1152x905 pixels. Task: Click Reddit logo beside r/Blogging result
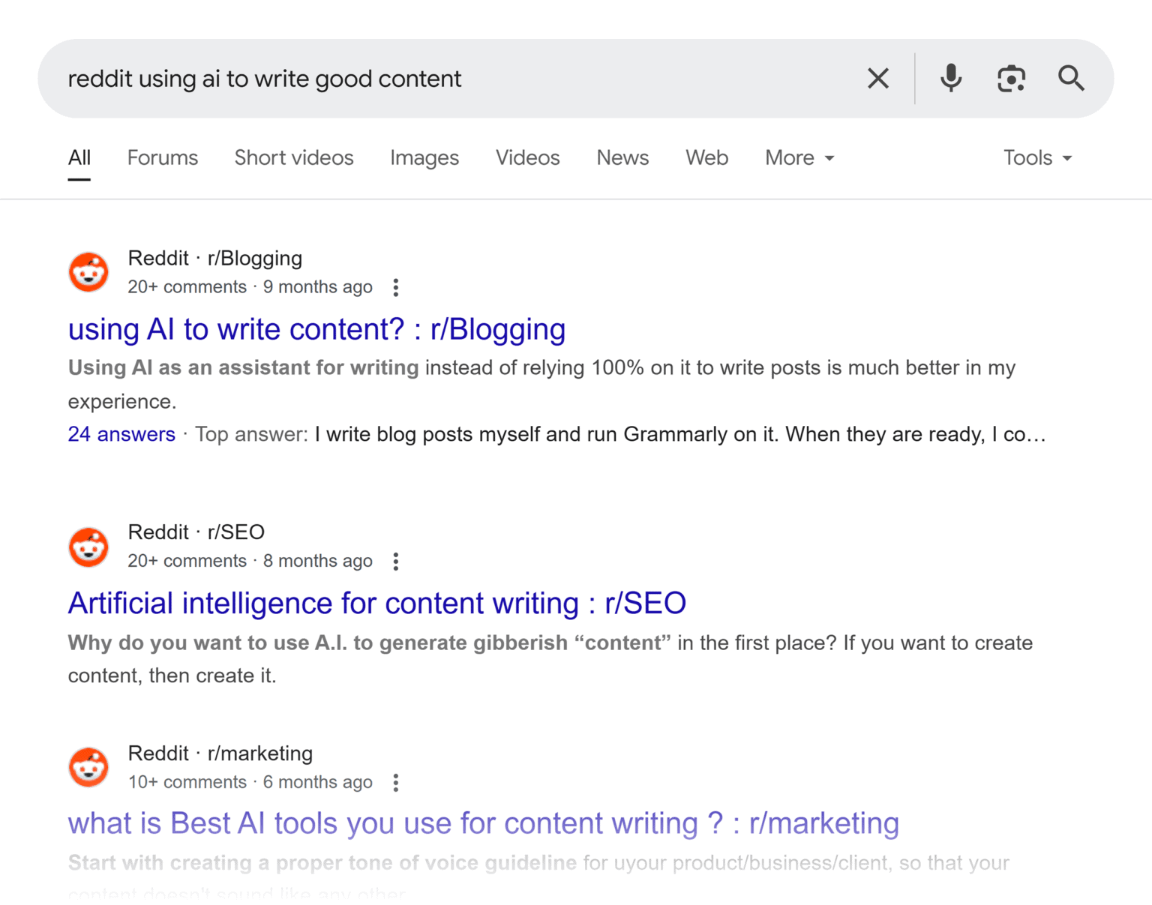pyautogui.click(x=88, y=271)
